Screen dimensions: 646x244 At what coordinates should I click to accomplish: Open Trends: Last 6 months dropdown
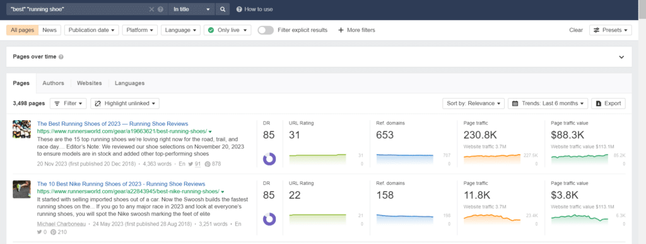pos(548,104)
